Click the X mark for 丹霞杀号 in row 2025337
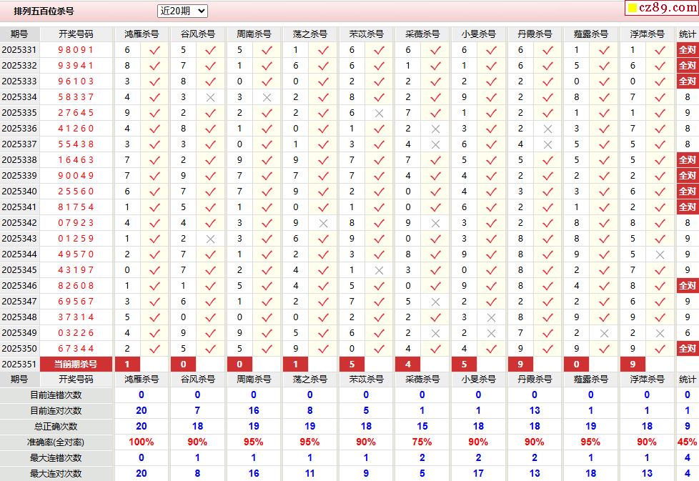The width and height of the screenshot is (699, 481). point(548,144)
